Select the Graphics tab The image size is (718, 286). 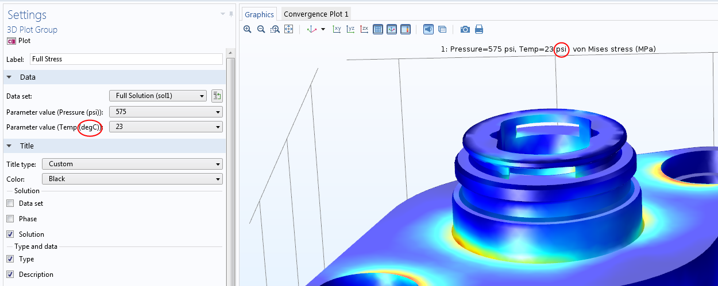(259, 14)
